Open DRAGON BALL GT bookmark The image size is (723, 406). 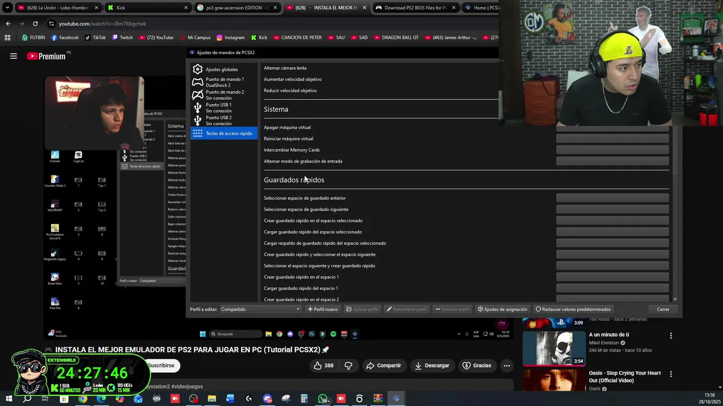pyautogui.click(x=395, y=38)
